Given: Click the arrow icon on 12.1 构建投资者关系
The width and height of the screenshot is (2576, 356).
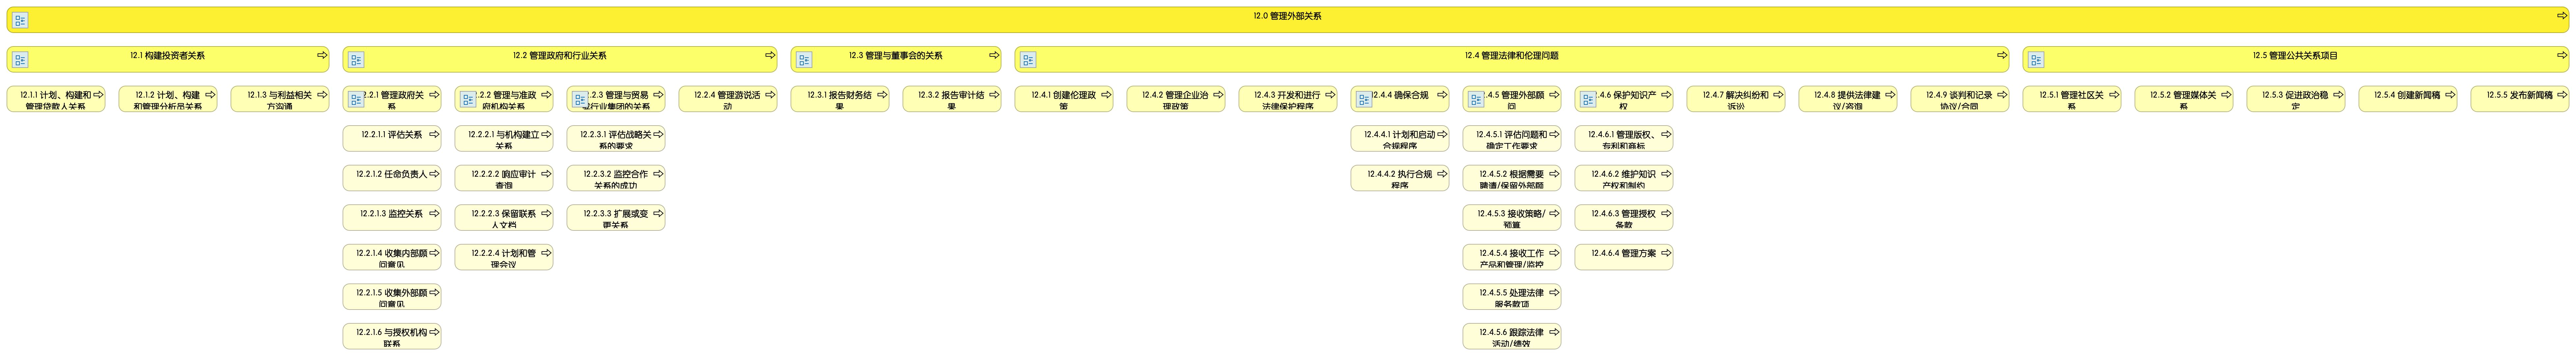Looking at the screenshot, I should coord(322,55).
